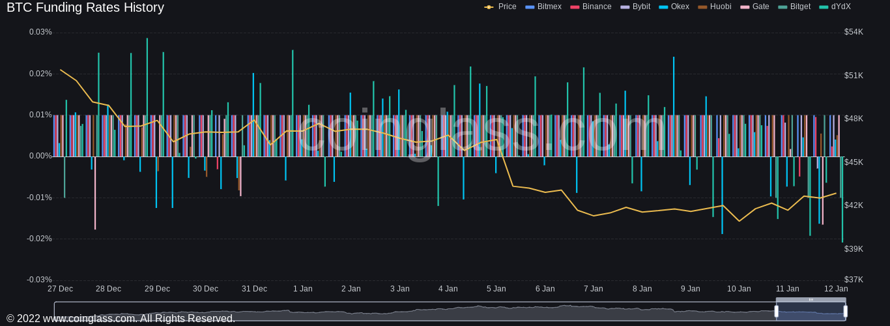Click the top grip of selected range
Viewport: 890px width, 326px height.
point(811,300)
